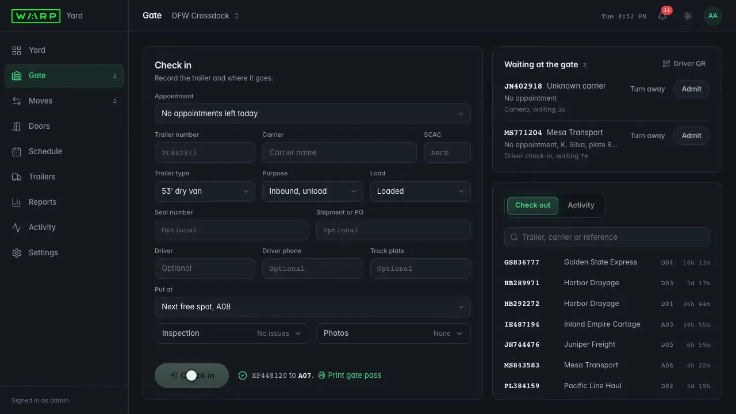
Task: Switch site via DFW Crossdock selector
Action: (205, 16)
